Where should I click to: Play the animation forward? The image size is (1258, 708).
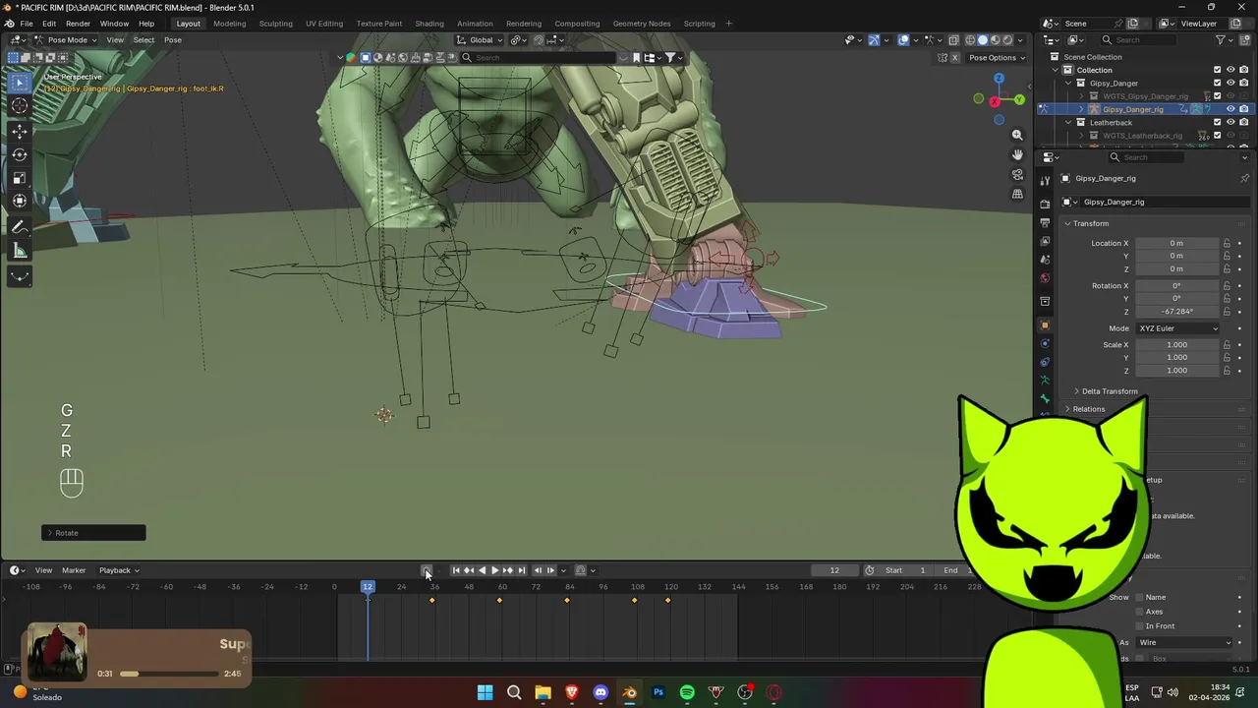tap(494, 570)
